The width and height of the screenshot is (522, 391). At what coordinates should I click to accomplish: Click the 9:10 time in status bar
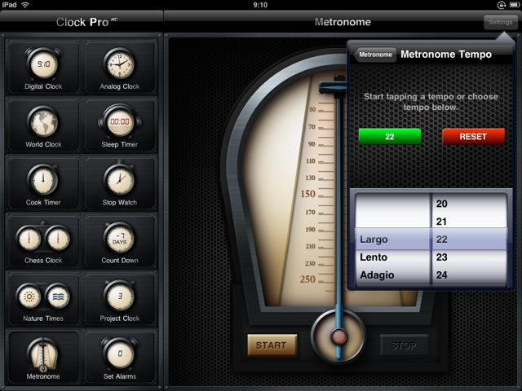(x=260, y=5)
